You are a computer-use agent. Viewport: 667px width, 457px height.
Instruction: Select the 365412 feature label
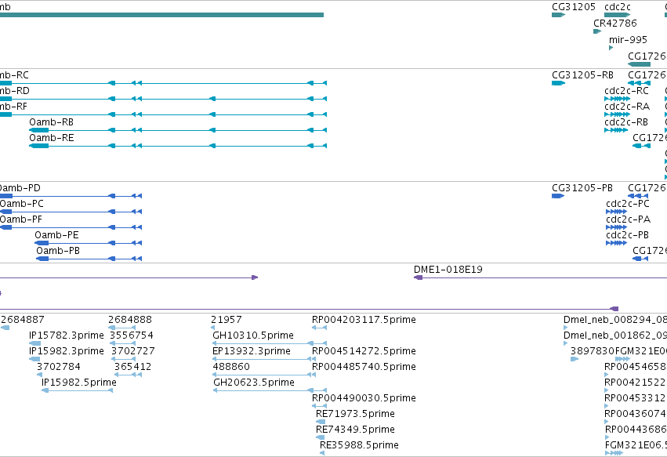tap(132, 367)
